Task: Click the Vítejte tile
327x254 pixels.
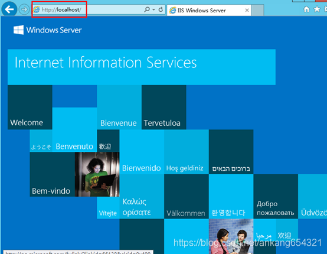Action: 108,208
